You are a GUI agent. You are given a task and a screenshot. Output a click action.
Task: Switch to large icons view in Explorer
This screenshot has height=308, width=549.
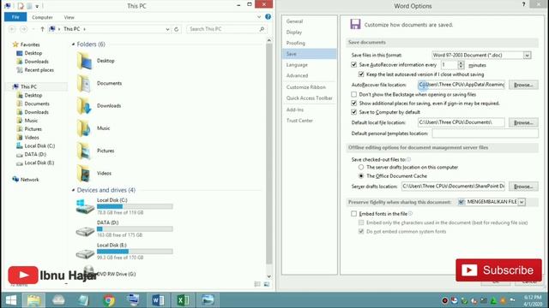[267, 284]
